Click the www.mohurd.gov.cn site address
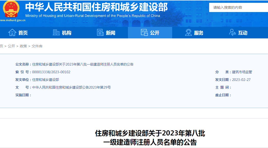The image size is (268, 148). pos(13,20)
